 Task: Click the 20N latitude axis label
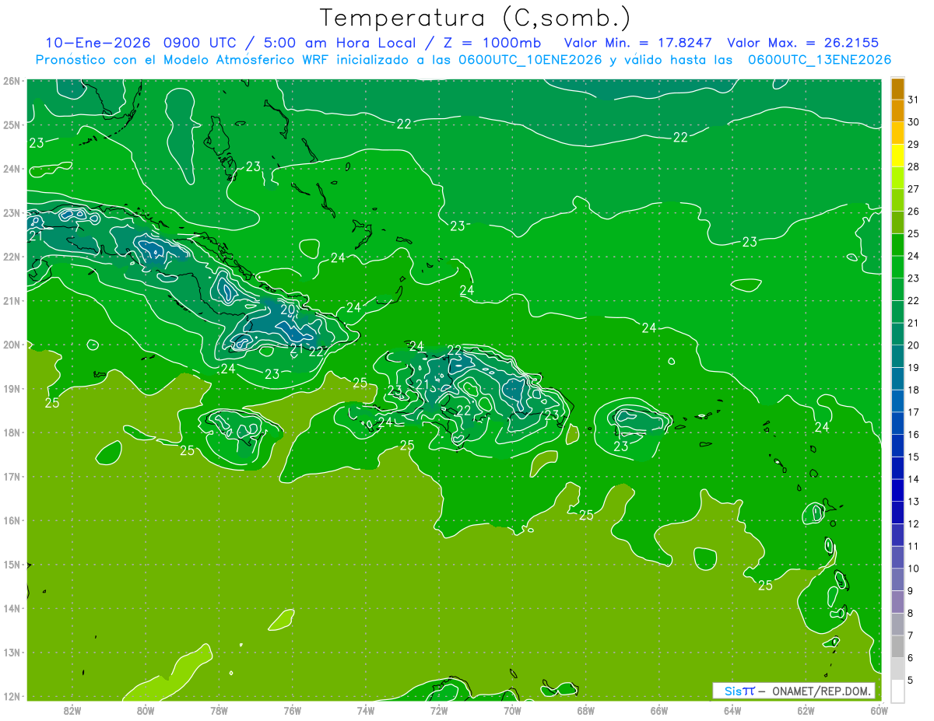[x=12, y=345]
